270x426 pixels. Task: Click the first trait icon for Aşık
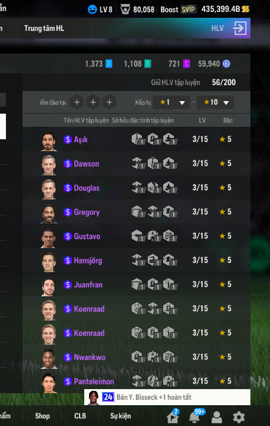click(138, 139)
